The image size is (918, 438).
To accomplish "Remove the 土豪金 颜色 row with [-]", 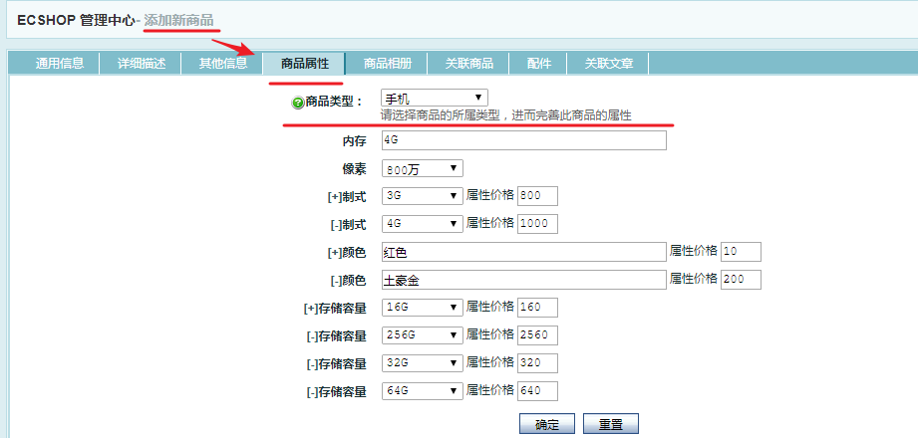I will (x=334, y=281).
